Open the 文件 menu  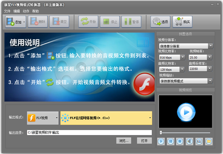tap(7, 11)
